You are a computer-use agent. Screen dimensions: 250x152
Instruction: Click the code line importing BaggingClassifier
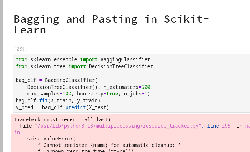[83, 60]
